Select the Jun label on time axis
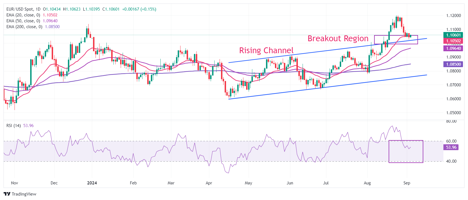 290,183
